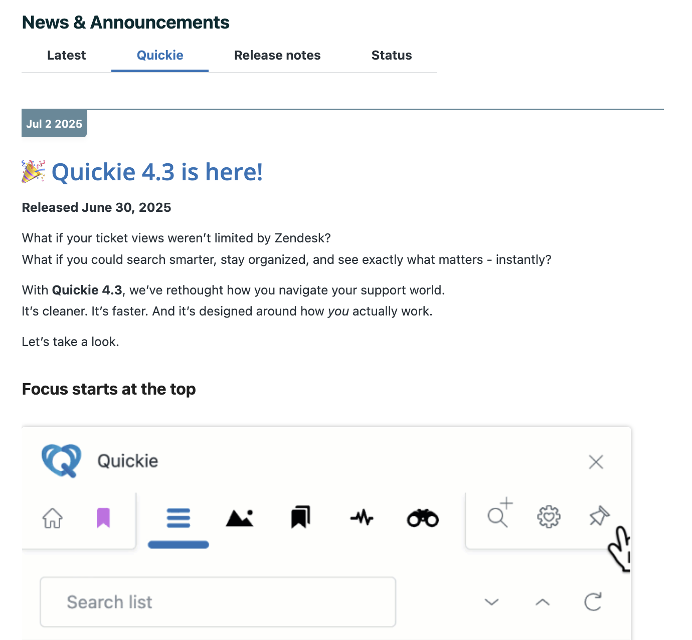Click the magnifier-plus new search icon
The image size is (692, 640).
tap(500, 513)
